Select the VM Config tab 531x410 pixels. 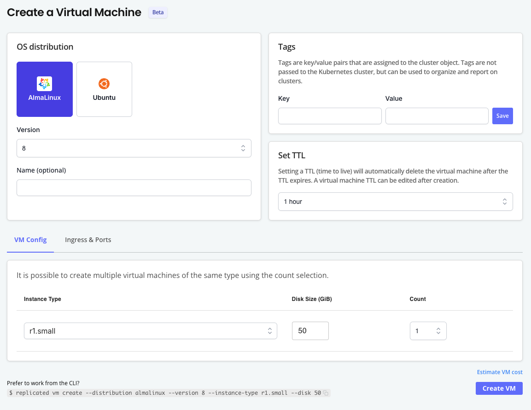[x=30, y=239]
